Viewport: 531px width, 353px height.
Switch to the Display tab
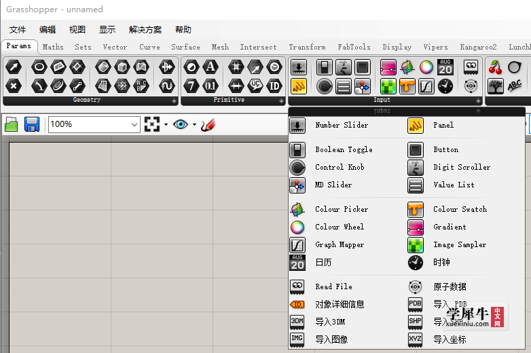(x=397, y=47)
